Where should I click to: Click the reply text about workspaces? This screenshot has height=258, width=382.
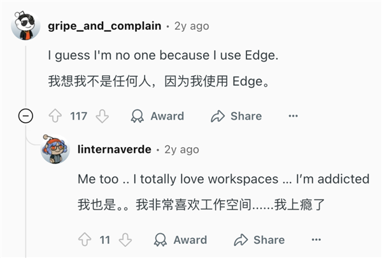223,179
